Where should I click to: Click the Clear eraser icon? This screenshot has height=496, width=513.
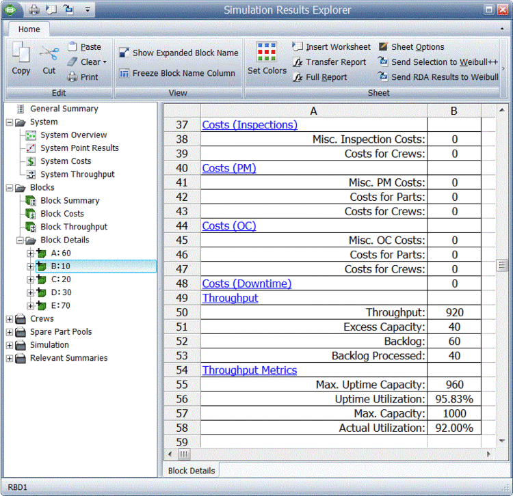[x=72, y=61]
